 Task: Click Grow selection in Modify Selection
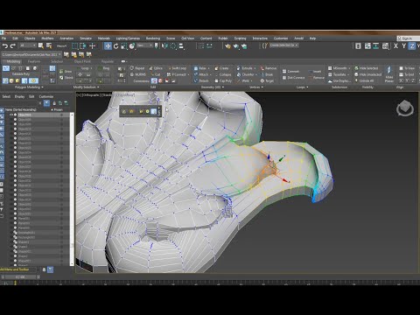click(x=66, y=71)
